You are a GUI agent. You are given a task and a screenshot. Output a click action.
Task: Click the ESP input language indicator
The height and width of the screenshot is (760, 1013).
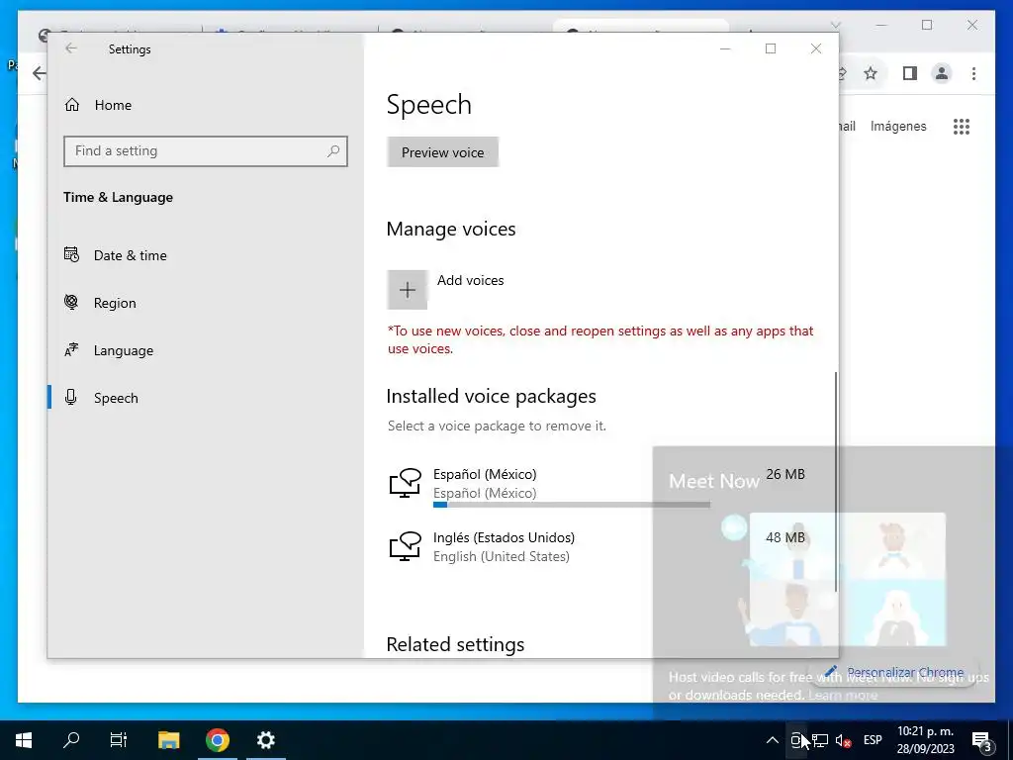[x=873, y=740]
